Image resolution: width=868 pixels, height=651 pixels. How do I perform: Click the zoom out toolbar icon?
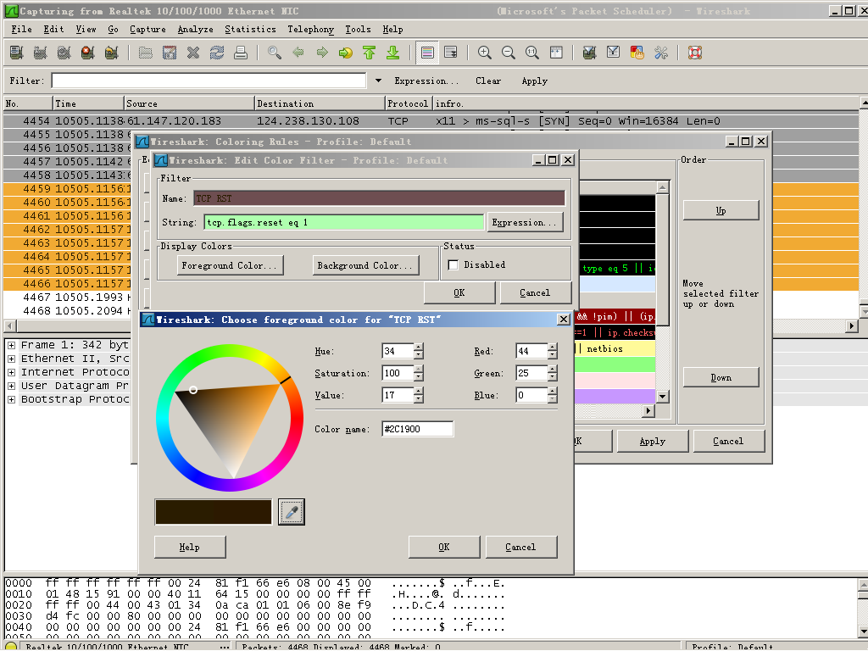(x=509, y=53)
